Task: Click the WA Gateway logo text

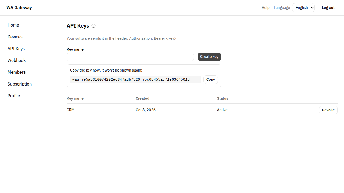Action: click(x=19, y=8)
